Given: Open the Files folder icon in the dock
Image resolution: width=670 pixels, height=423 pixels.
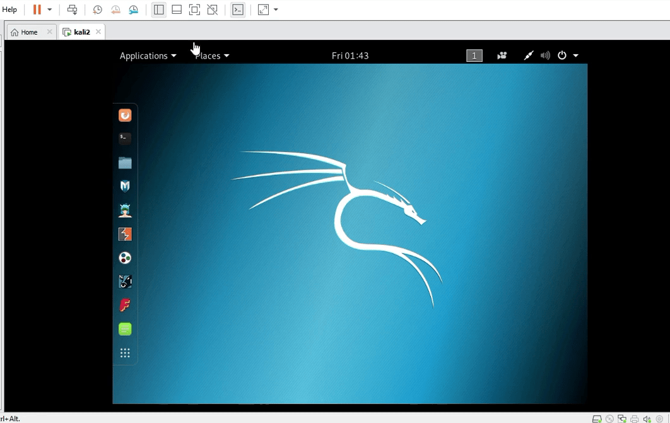Looking at the screenshot, I should click(125, 162).
